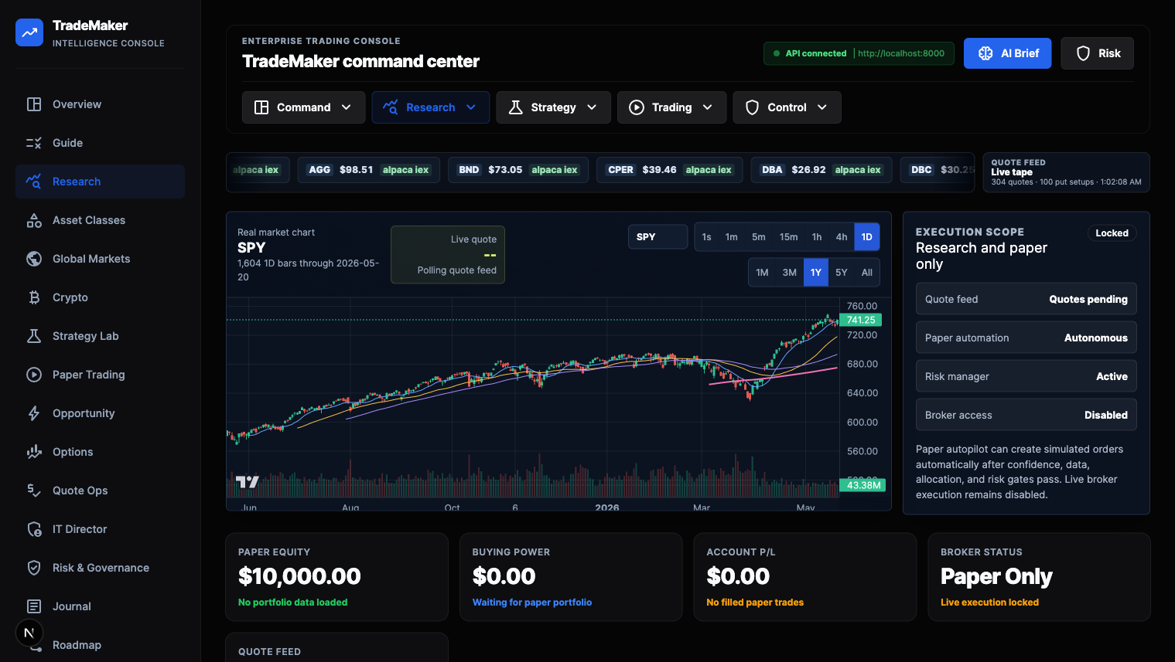Choose the 1h interval
The image size is (1175, 662).
click(817, 237)
